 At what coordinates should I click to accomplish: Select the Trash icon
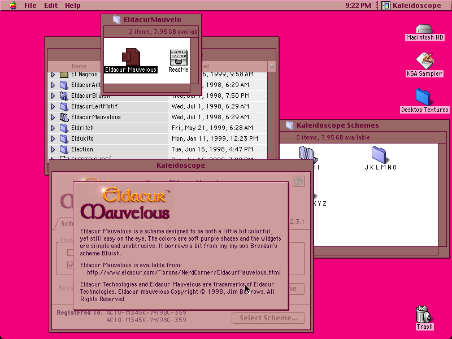click(x=424, y=314)
